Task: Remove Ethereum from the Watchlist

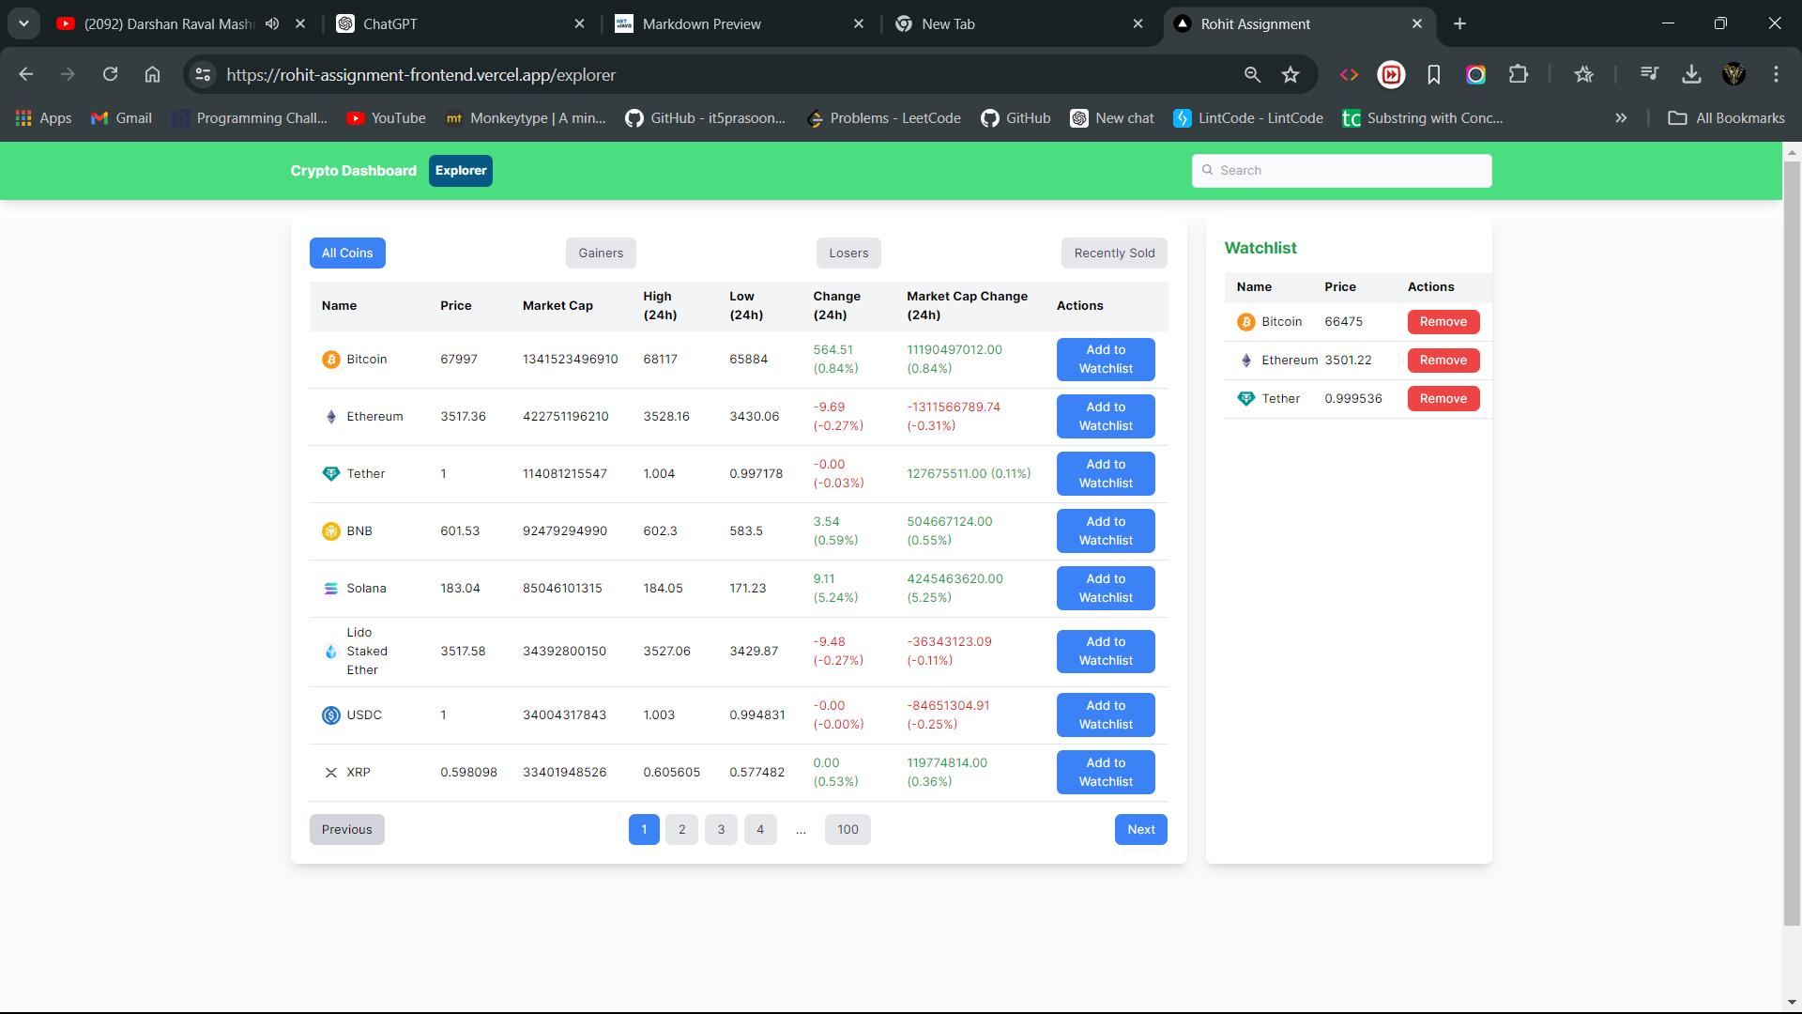Action: [x=1443, y=361]
